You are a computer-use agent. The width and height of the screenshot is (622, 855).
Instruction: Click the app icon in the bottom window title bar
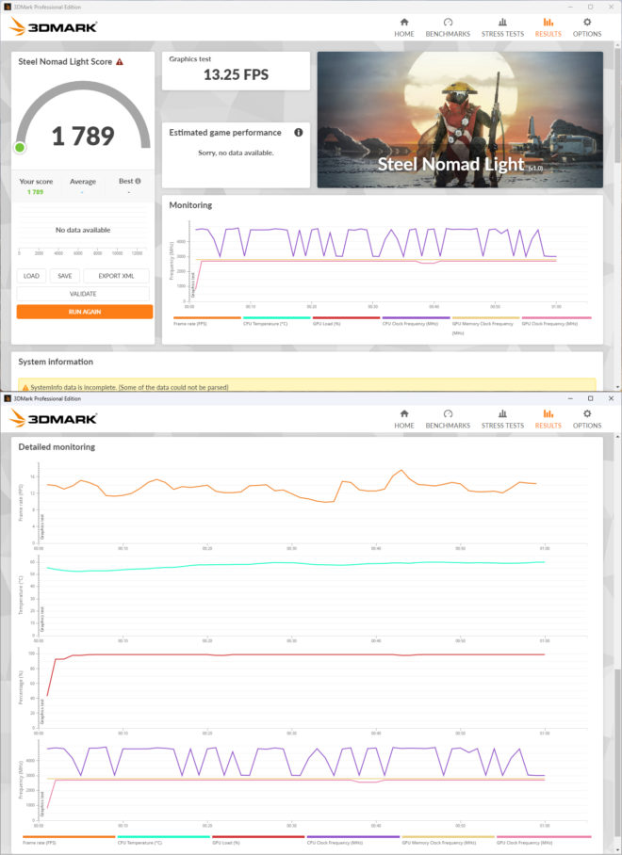(x=8, y=398)
